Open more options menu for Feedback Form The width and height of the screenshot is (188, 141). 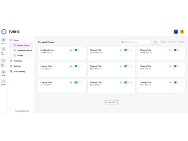[82, 50]
